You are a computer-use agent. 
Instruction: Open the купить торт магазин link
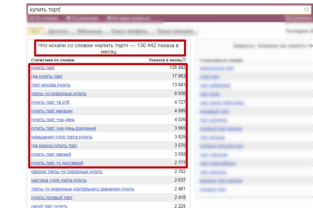(52, 111)
